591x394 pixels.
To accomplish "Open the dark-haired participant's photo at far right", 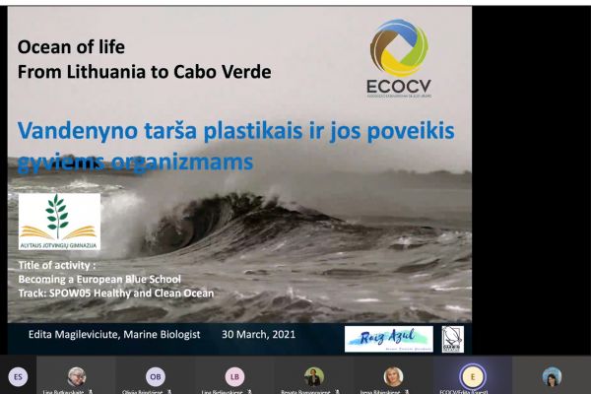I will point(552,376).
